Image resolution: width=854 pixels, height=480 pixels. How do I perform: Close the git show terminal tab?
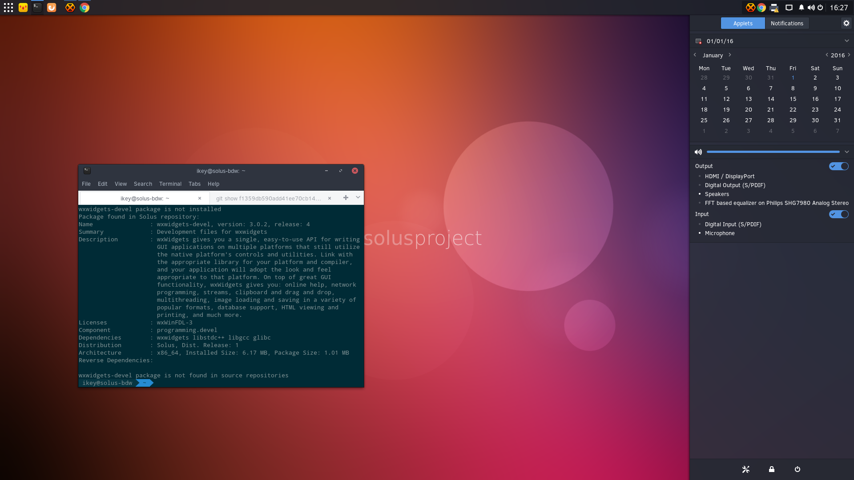[x=330, y=198]
